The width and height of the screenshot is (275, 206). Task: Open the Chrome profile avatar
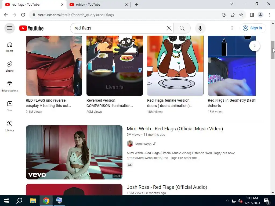[x=260, y=15]
